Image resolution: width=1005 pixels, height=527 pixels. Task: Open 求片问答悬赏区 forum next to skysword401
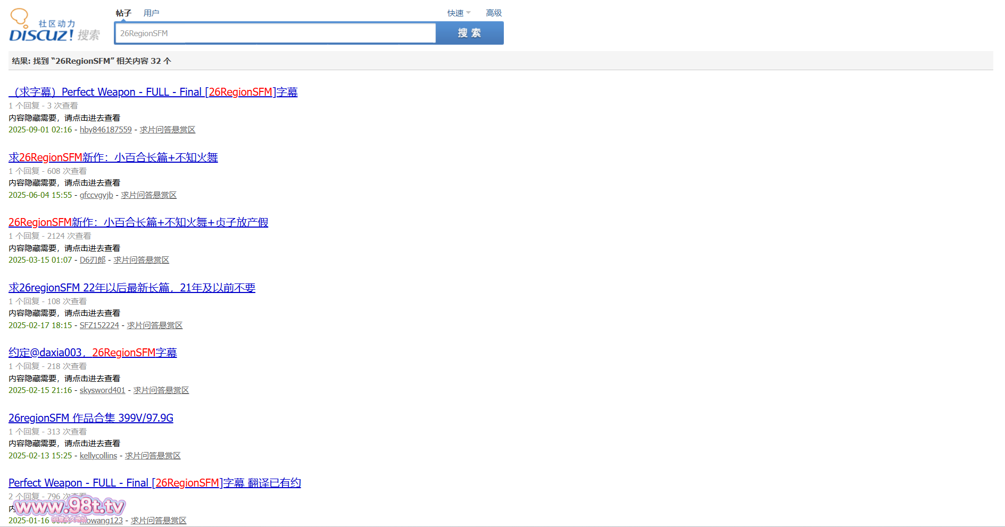(x=161, y=390)
